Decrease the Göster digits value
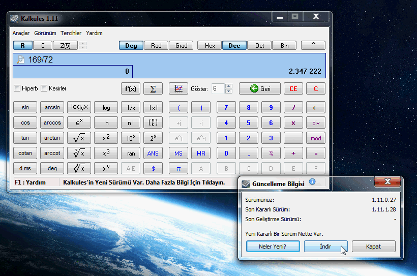 229,91
